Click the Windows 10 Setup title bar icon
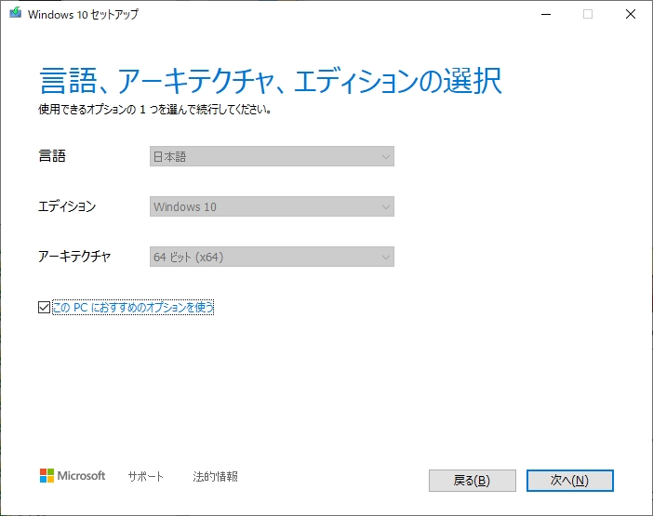The height and width of the screenshot is (516, 653). 16,13
